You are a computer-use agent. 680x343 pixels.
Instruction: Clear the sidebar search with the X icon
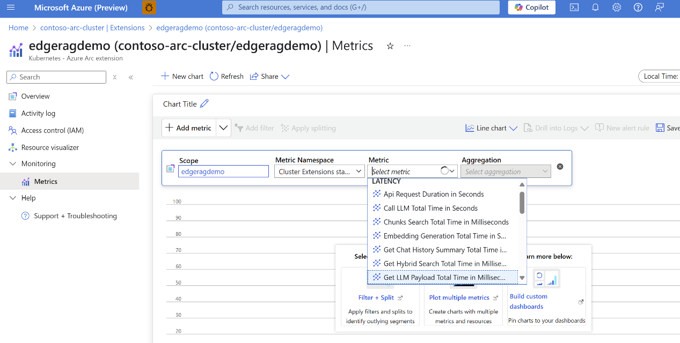(114, 77)
